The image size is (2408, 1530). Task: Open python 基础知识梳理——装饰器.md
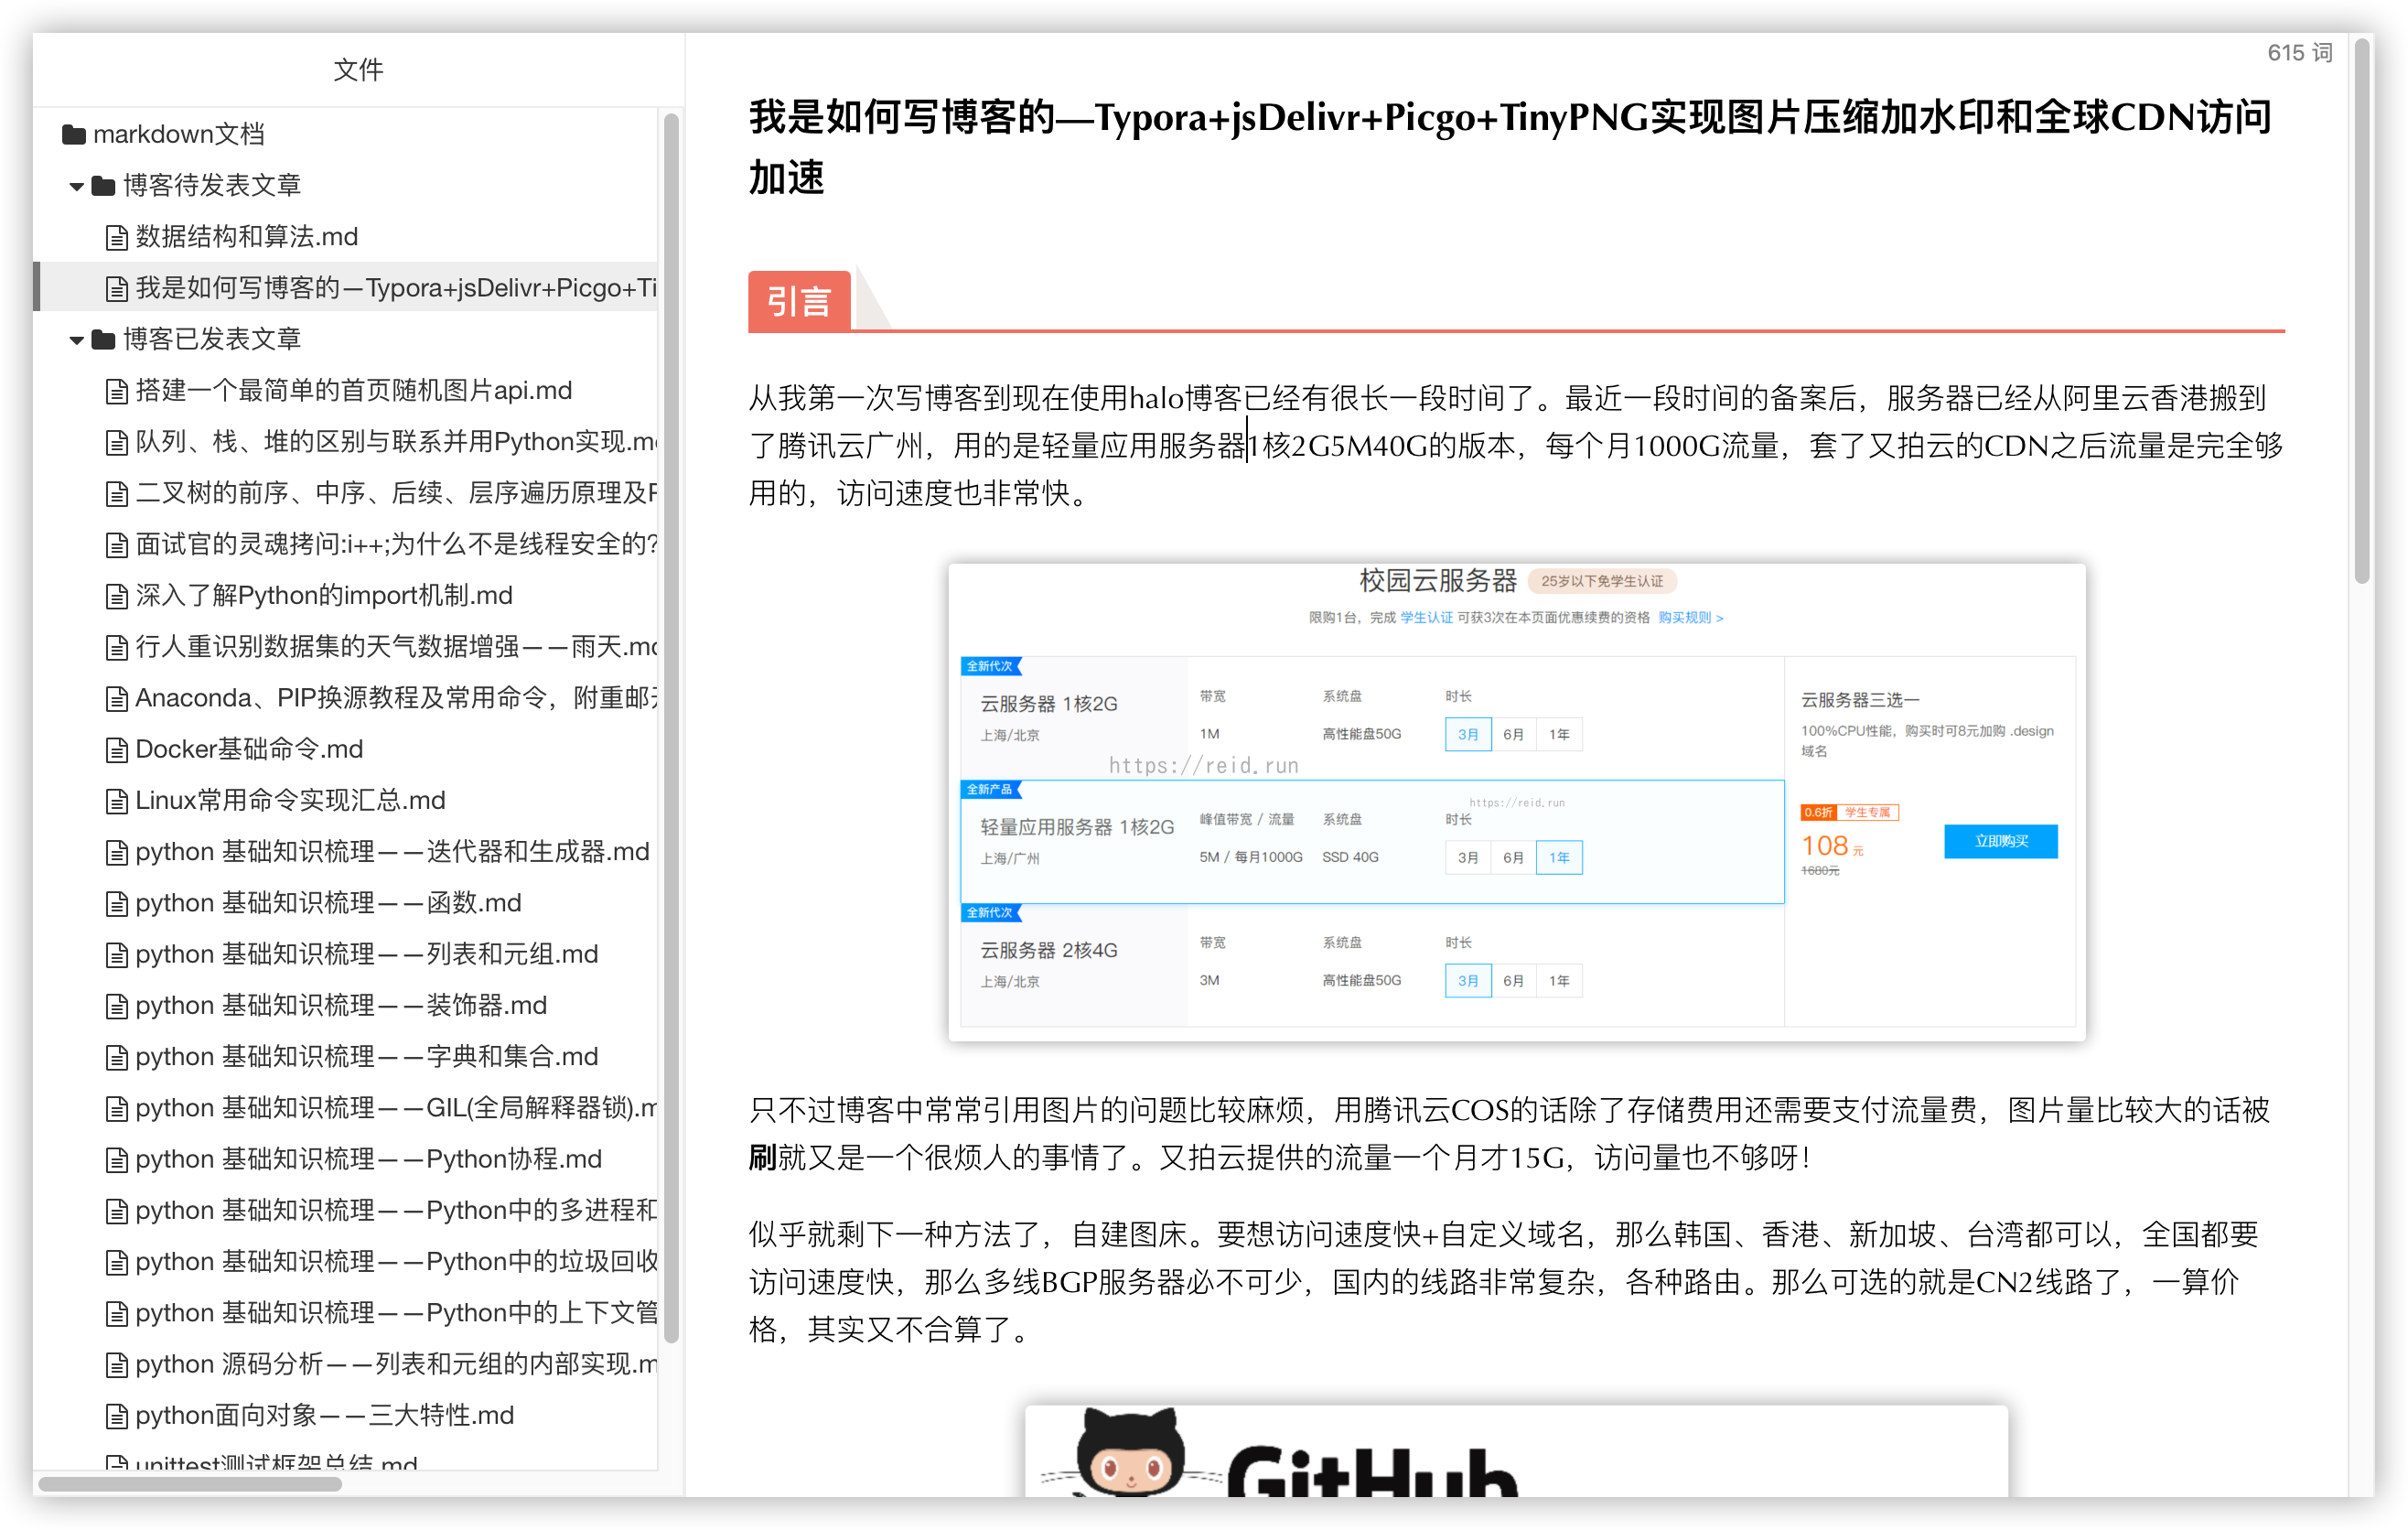click(x=340, y=1005)
